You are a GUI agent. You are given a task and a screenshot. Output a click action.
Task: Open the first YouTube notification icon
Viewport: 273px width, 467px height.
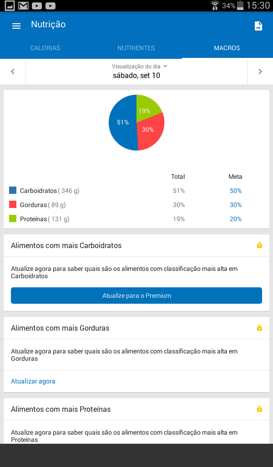[37, 5]
